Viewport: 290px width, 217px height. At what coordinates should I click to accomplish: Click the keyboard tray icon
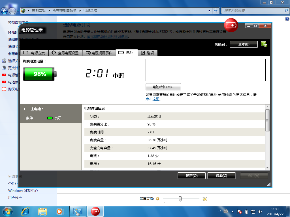pos(226,211)
